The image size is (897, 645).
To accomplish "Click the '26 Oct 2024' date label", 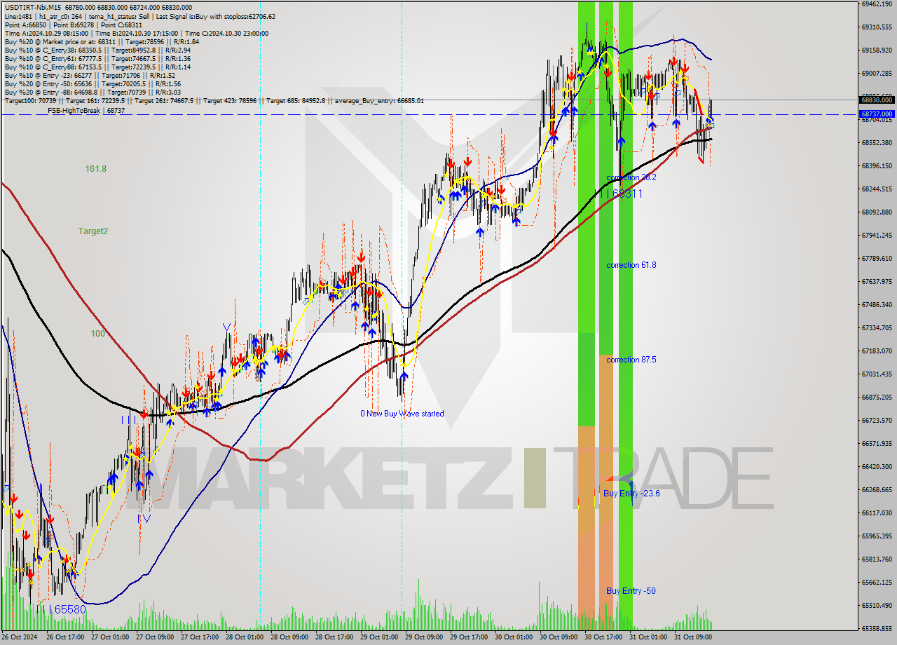I will click(21, 637).
